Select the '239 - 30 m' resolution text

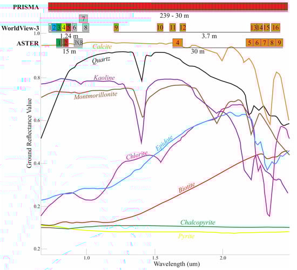[174, 16]
